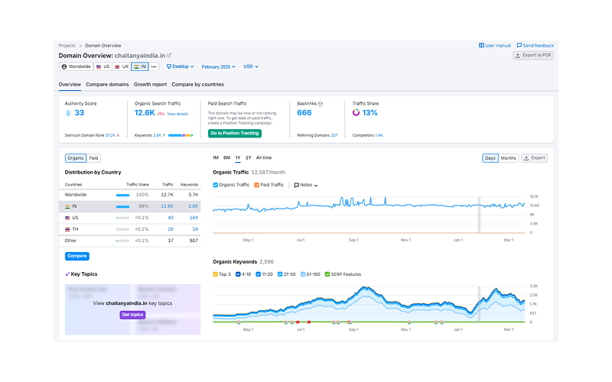Toggle Top 3 keywords checkbox

[216, 274]
